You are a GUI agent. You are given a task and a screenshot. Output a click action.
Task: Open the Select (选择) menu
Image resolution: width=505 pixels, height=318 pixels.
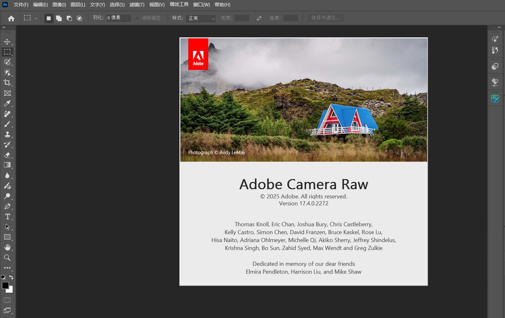[x=117, y=5]
